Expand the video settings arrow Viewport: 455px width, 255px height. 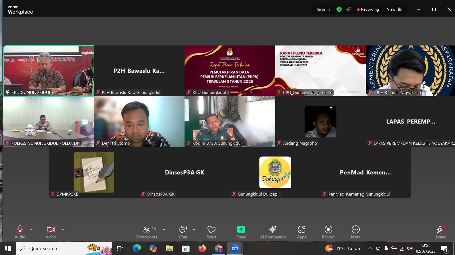63,229
